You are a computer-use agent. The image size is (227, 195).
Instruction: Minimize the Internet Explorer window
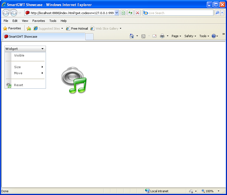(209, 5)
